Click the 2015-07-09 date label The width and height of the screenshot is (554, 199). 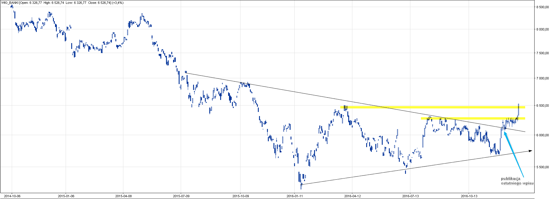pos(181,196)
